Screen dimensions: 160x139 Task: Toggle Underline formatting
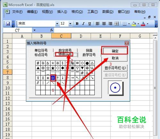[90, 24]
